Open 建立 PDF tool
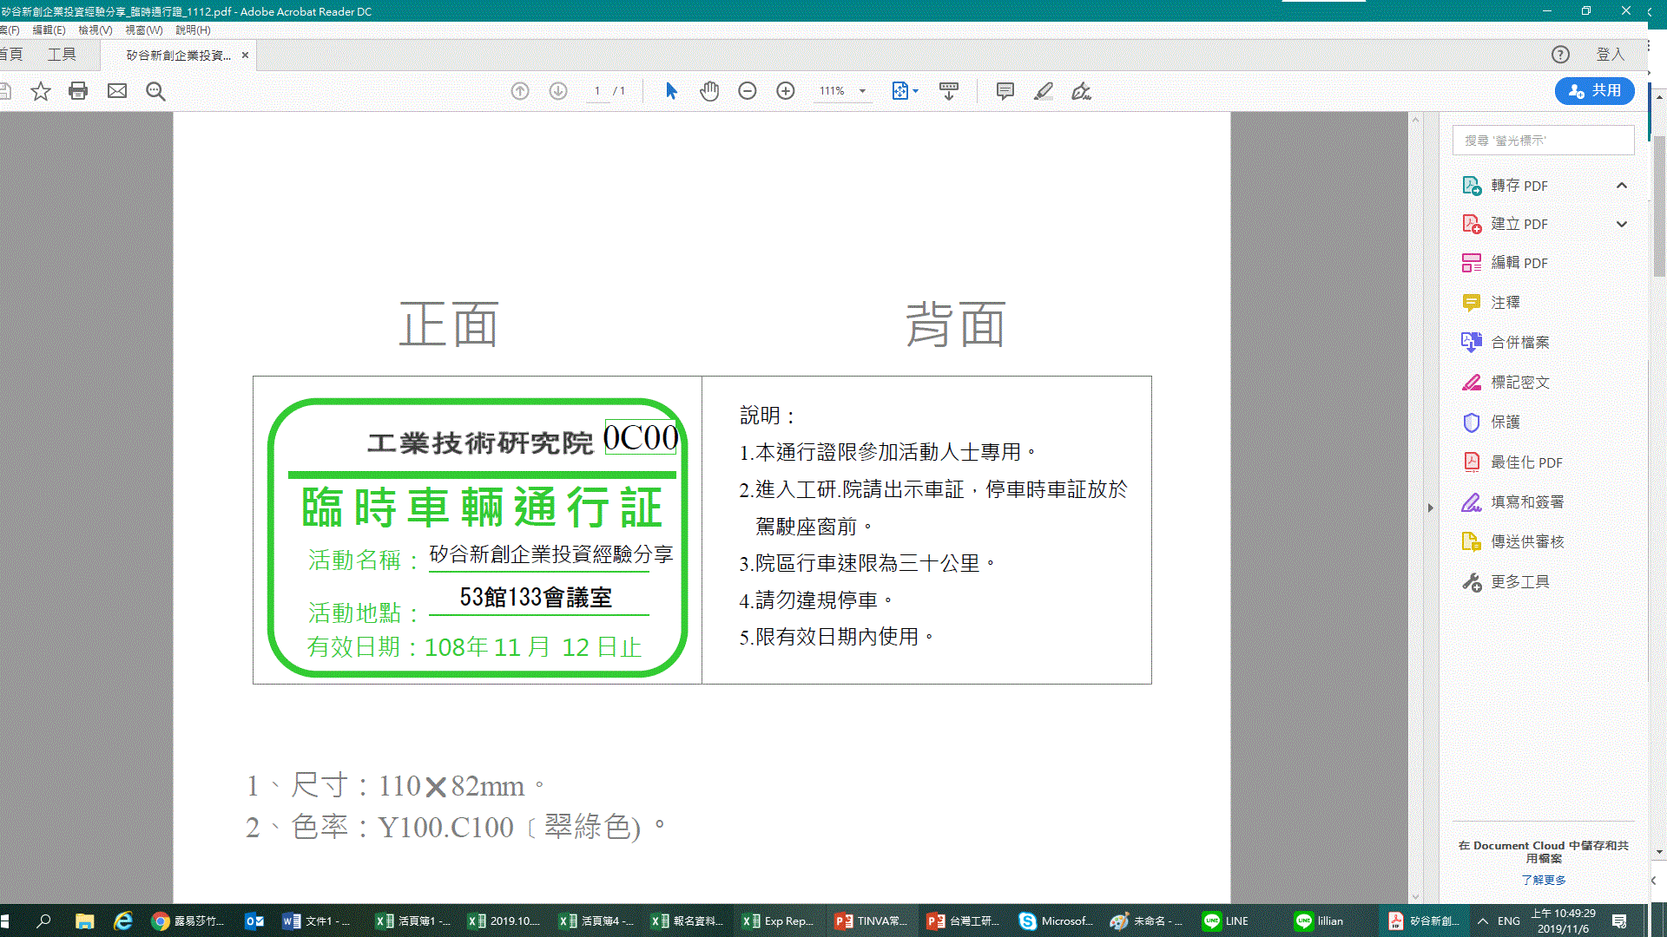This screenshot has height=937, width=1667. click(1519, 224)
